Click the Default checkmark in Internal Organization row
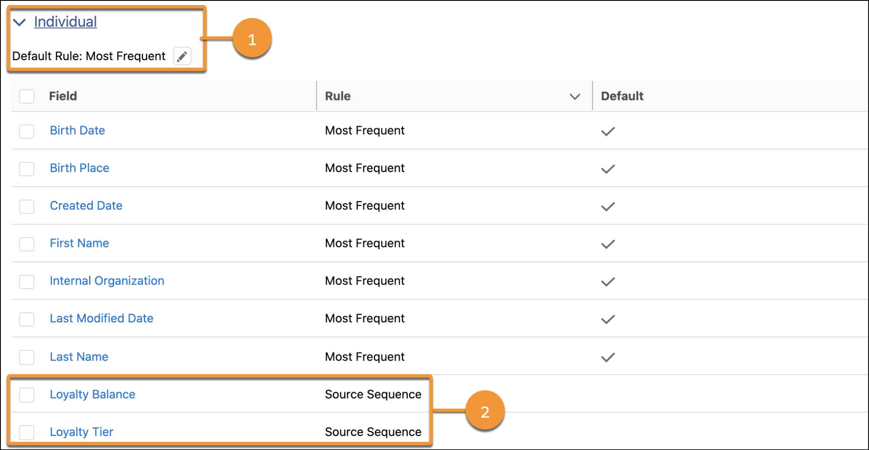 click(x=608, y=282)
